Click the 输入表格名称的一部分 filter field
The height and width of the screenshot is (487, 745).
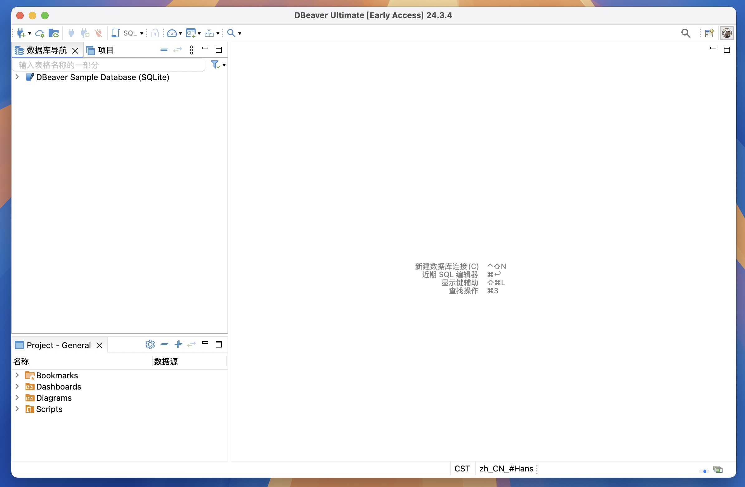(109, 65)
